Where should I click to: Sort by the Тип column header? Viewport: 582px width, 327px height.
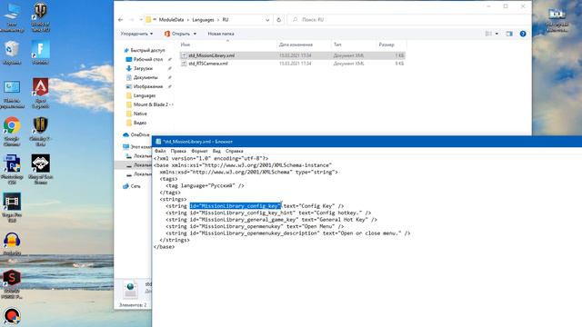337,45
